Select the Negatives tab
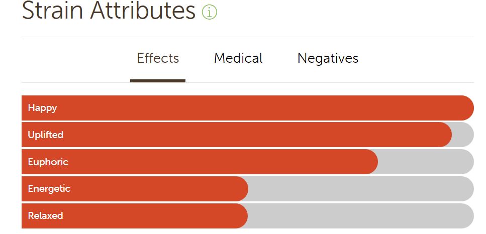486x234 pixels. click(x=328, y=58)
